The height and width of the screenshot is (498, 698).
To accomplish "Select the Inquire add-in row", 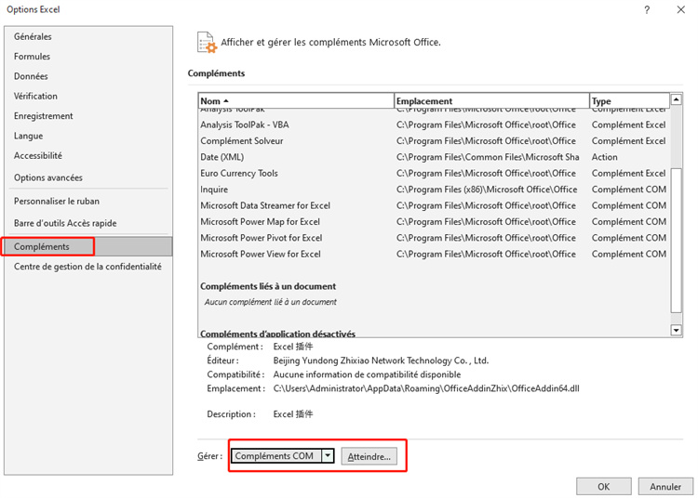I will (x=434, y=190).
